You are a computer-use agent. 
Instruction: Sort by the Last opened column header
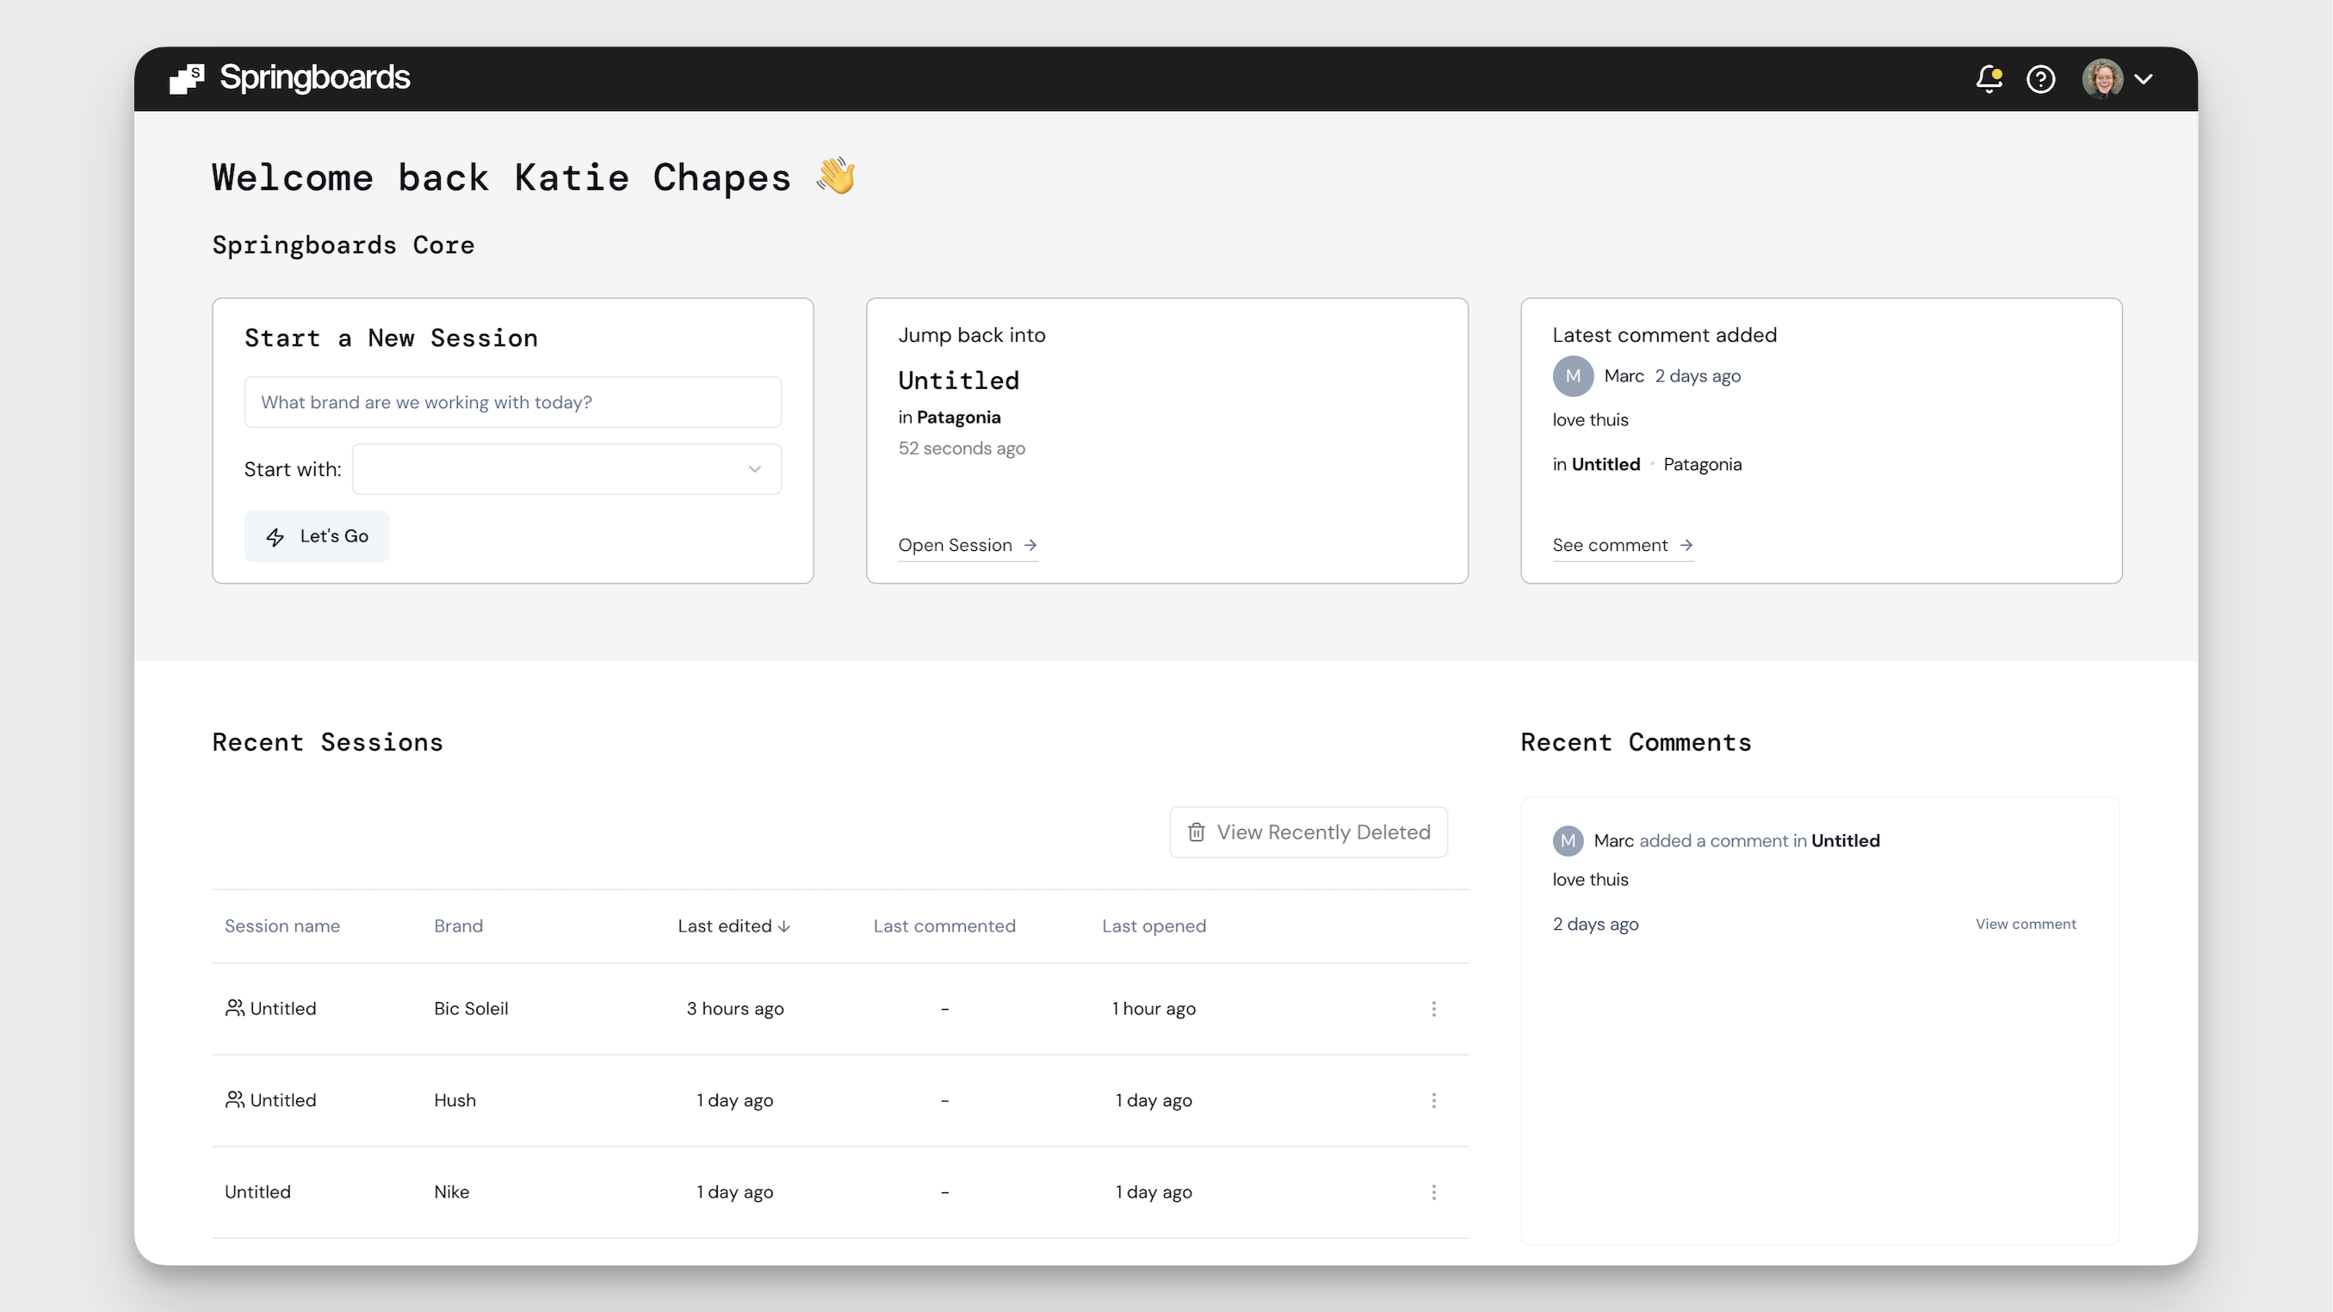point(1153,925)
